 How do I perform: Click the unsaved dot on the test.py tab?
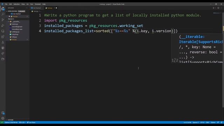click(56, 8)
